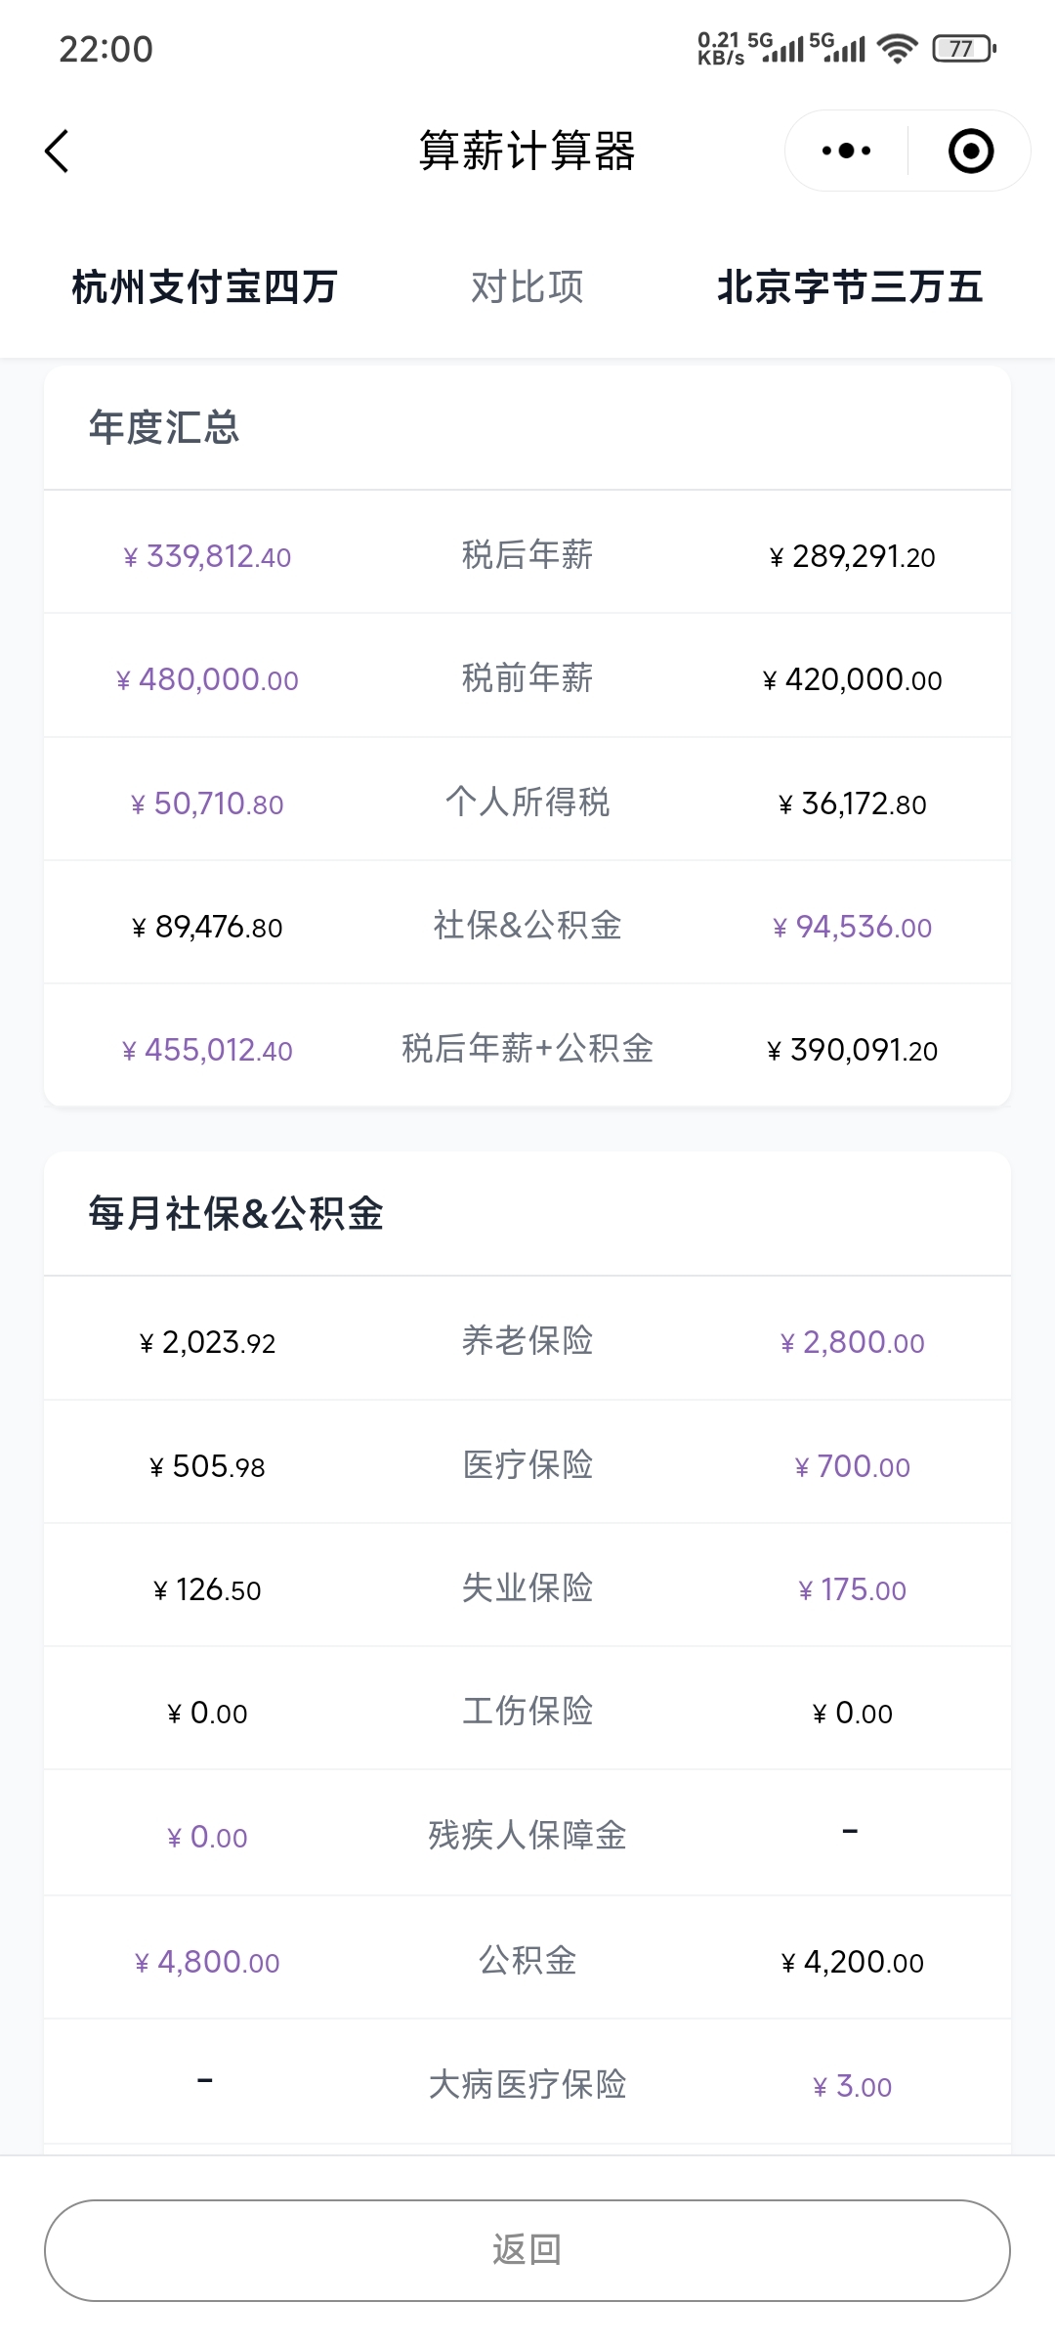The width and height of the screenshot is (1055, 2346).
Task: Select the 杭州支付宝四万 column header
Action: coord(205,287)
